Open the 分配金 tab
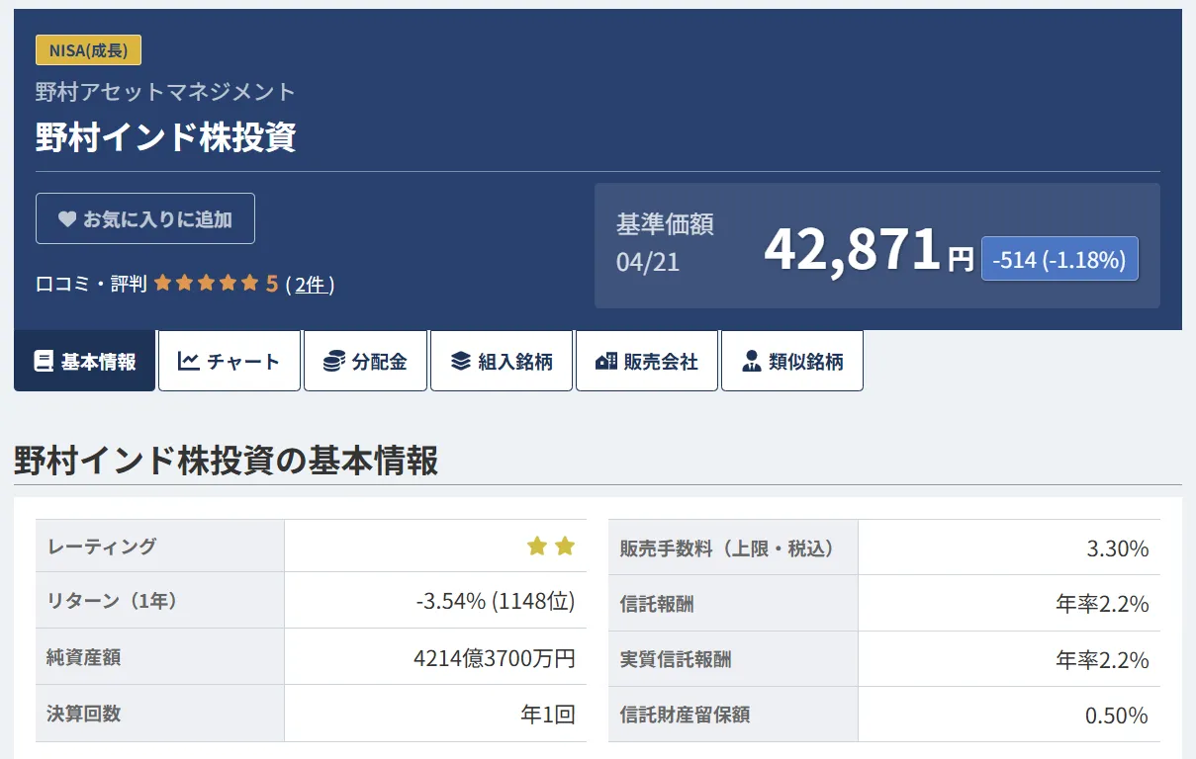1196x759 pixels. [365, 361]
